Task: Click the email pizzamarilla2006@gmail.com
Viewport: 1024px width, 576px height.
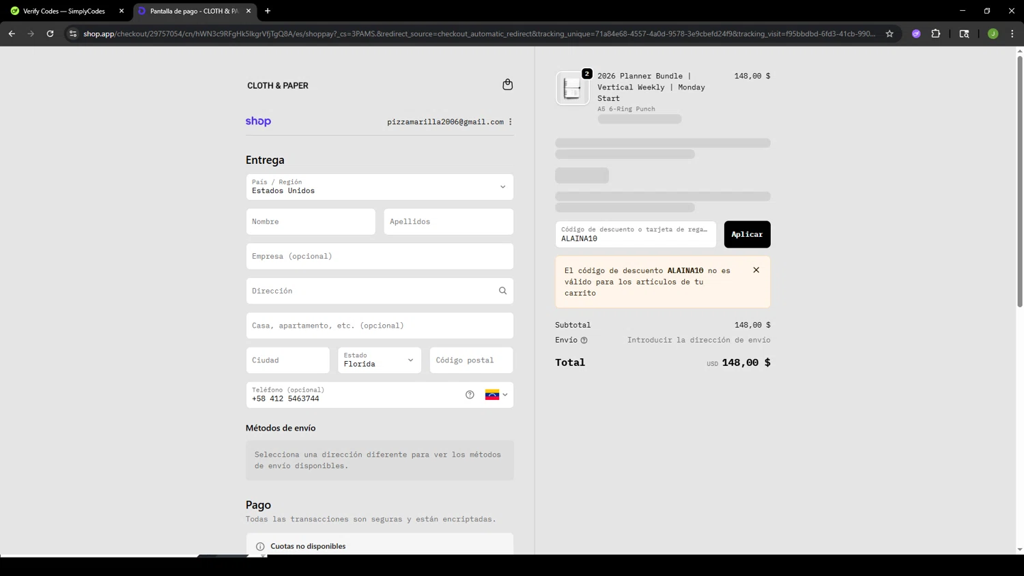Action: point(445,121)
